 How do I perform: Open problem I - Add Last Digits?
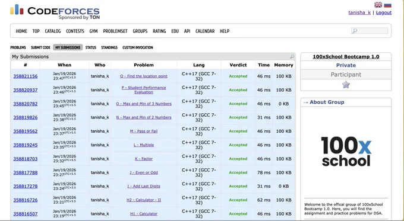[x=144, y=186]
